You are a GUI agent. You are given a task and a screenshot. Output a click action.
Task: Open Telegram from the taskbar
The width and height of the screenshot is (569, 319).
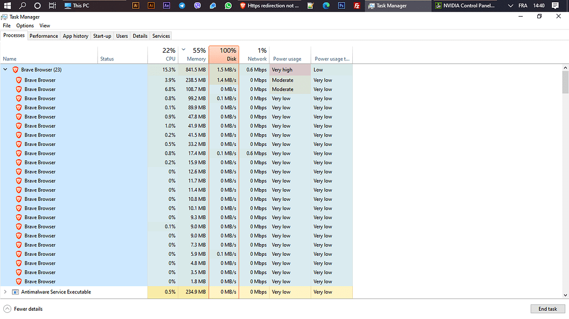(x=182, y=6)
